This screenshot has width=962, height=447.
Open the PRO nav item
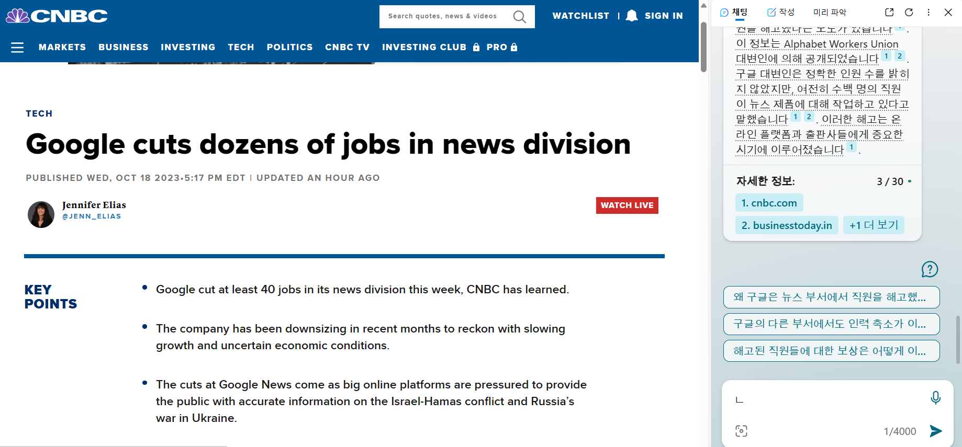point(497,47)
